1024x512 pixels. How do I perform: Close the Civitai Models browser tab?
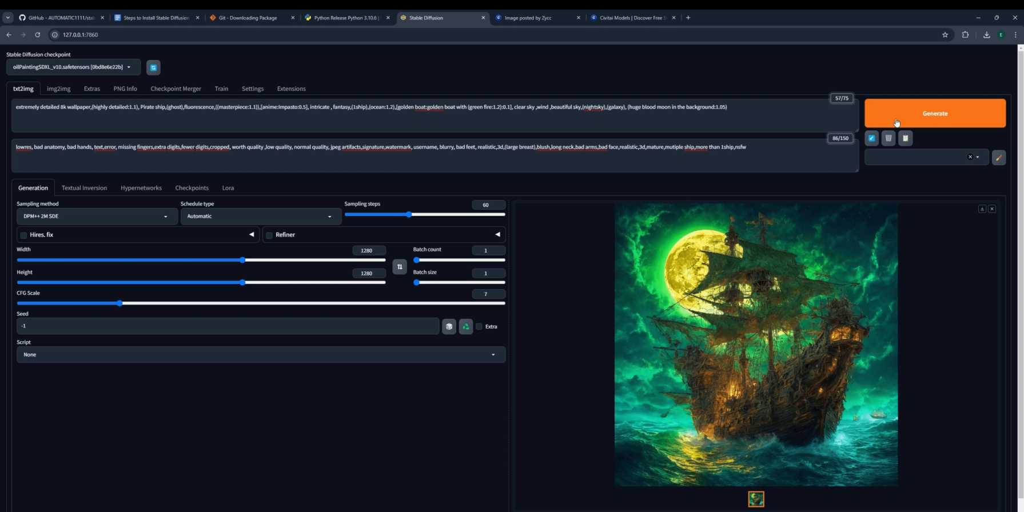(674, 18)
